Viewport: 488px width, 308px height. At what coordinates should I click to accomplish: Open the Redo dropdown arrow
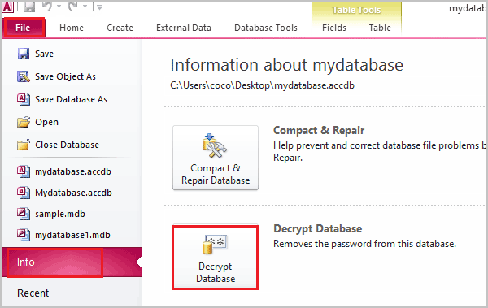pos(85,7)
